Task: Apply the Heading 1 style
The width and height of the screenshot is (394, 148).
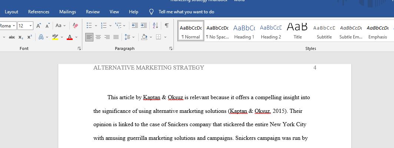Action: [244, 31]
